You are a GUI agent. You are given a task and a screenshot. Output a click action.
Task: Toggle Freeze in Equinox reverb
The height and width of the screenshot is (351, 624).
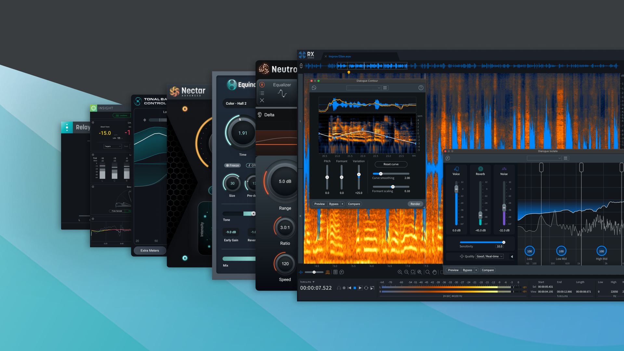pyautogui.click(x=232, y=165)
